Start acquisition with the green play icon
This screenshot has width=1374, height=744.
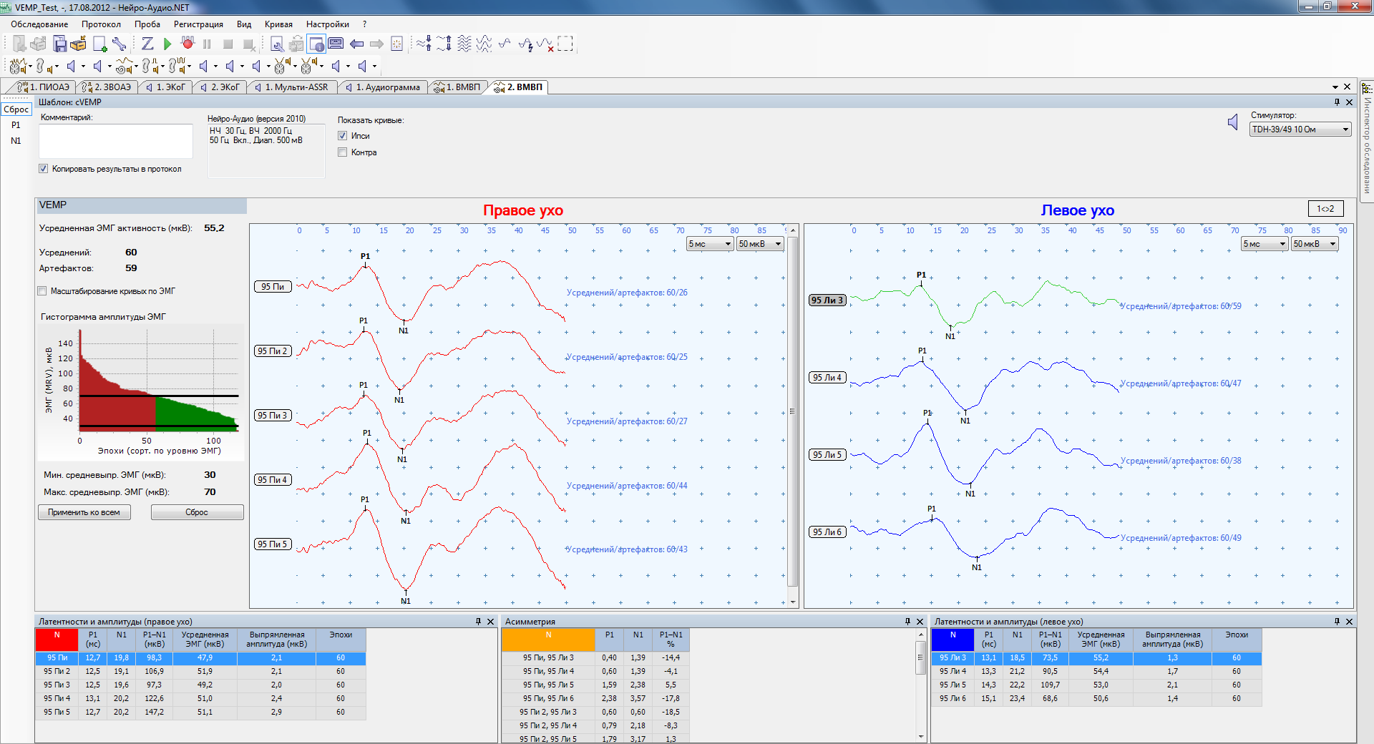[x=167, y=44]
